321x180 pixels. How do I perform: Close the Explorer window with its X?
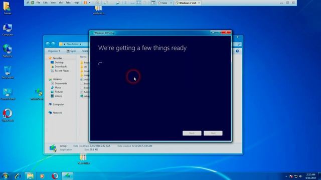tap(237, 37)
